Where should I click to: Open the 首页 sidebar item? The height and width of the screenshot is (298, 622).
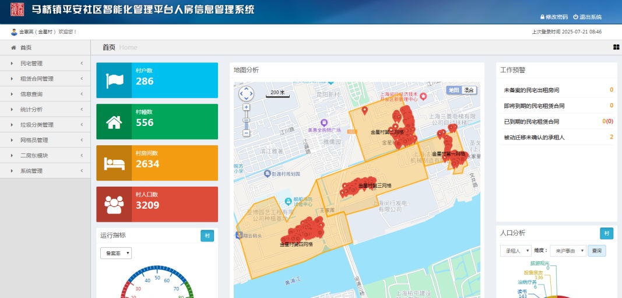(x=45, y=48)
